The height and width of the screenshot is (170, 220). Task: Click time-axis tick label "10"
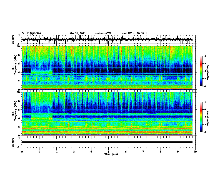tap(195, 152)
